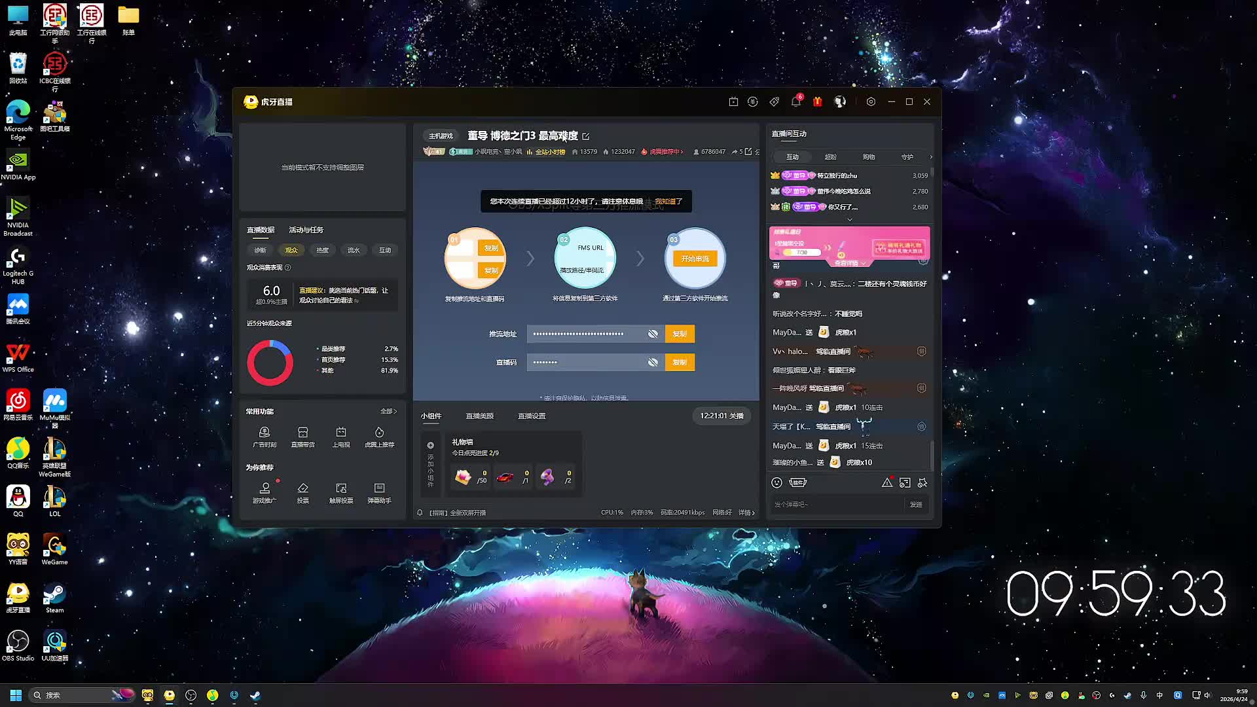Click the 发个弹幕吧 chat input field

835,504
